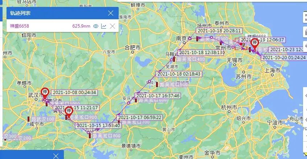Select timestamp 2021-10-18 12:38:13
The image size is (307, 159).
click(201, 53)
